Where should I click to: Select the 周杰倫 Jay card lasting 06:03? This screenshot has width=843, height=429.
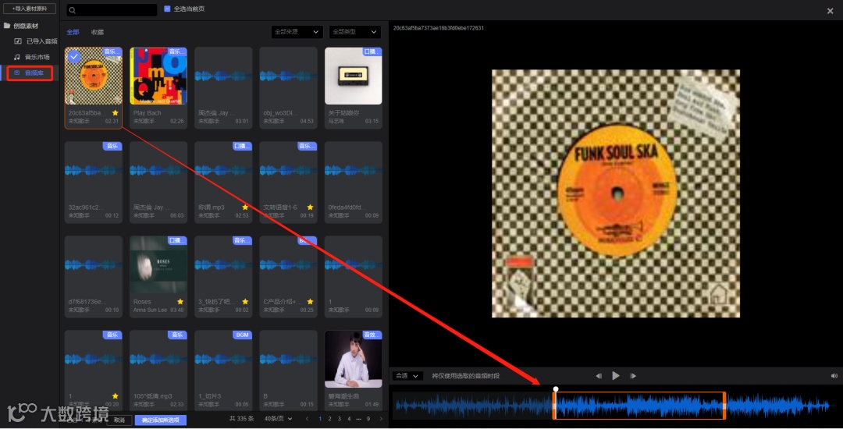point(158,182)
